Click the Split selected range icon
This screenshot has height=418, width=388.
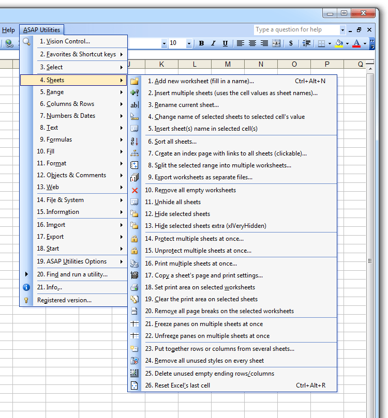[135, 165]
